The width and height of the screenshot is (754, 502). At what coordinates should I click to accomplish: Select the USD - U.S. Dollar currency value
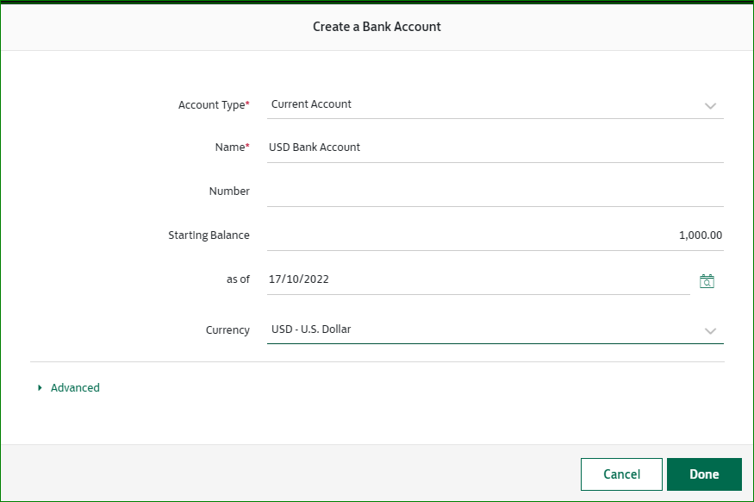tap(311, 329)
